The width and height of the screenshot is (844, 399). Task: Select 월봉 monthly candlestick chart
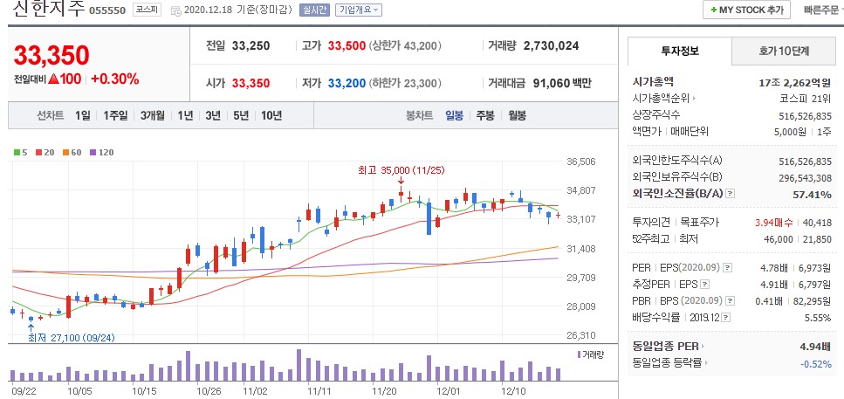coord(517,115)
